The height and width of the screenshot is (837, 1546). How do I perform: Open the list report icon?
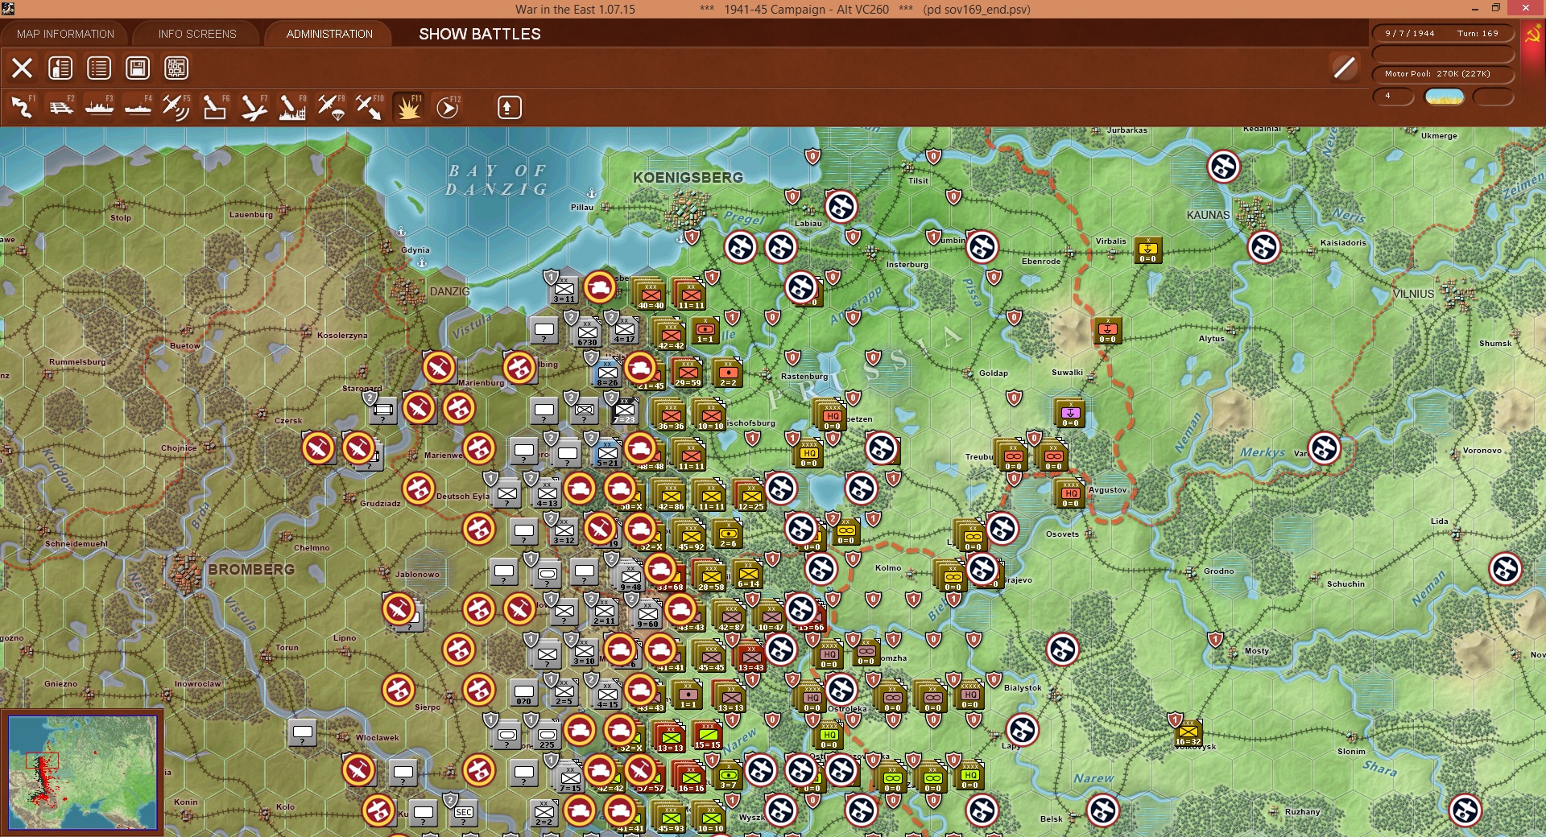[99, 68]
